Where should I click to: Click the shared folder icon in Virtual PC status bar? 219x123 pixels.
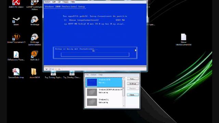tap(56, 69)
